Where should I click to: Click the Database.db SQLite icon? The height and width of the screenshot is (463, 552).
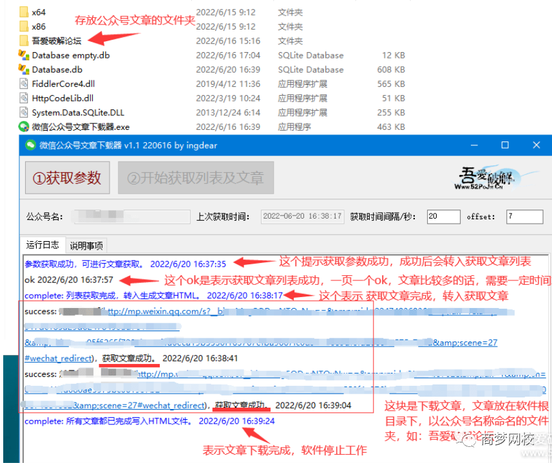24,69
